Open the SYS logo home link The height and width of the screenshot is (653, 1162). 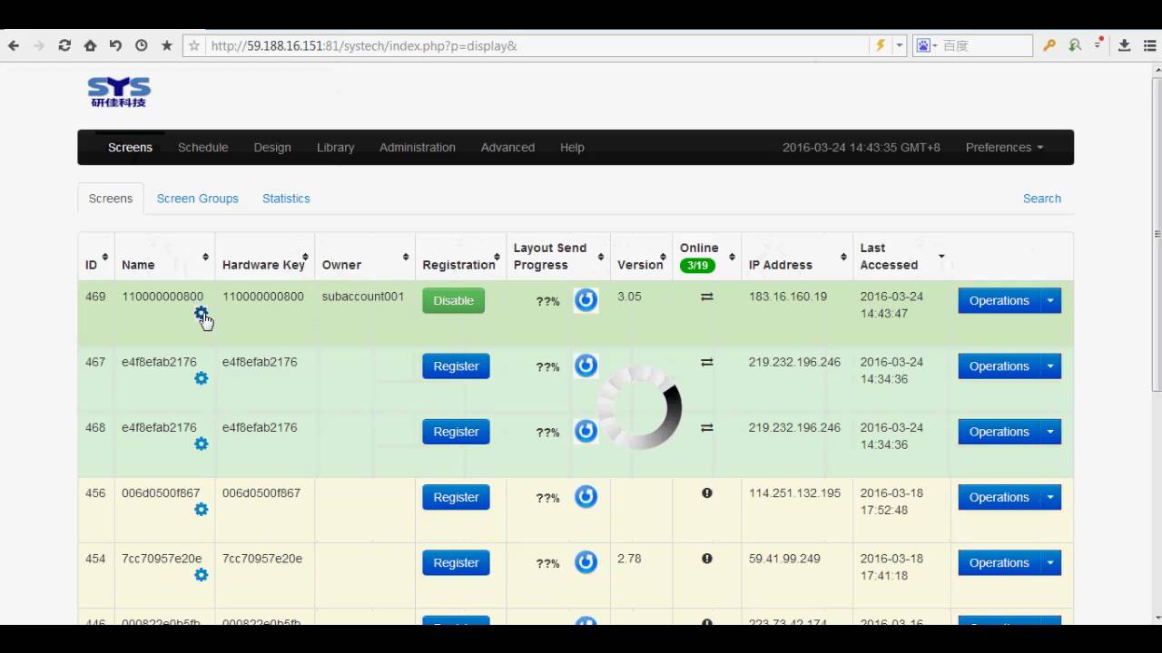pyautogui.click(x=119, y=92)
